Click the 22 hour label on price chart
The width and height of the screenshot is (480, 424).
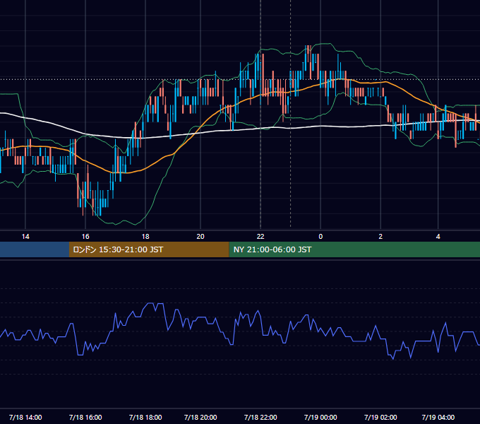[x=260, y=237]
